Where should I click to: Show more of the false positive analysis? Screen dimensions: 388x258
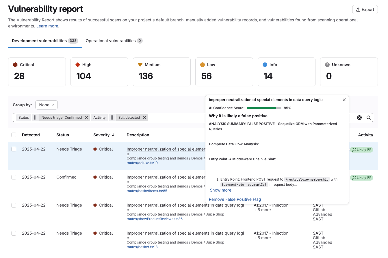point(220,190)
